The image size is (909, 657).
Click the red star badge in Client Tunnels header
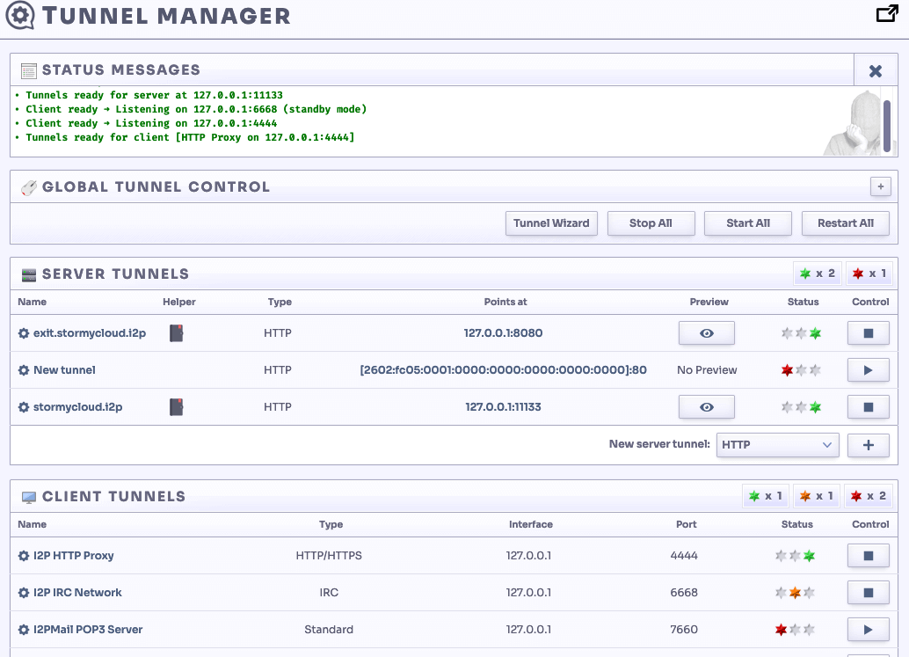click(869, 495)
